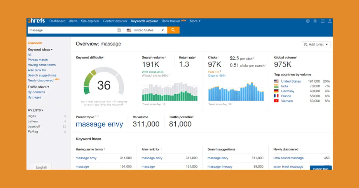Open the United States country dropdown

pyautogui.click(x=145, y=30)
